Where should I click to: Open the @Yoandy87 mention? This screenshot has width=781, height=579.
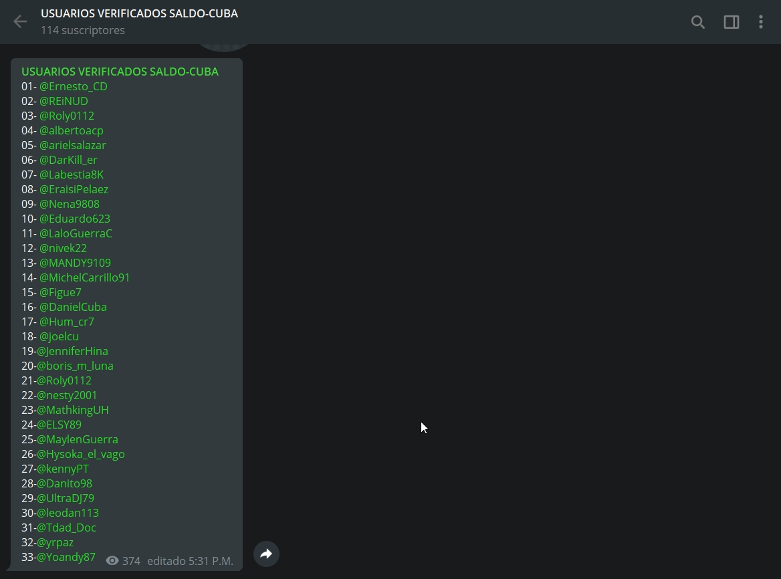[66, 557]
